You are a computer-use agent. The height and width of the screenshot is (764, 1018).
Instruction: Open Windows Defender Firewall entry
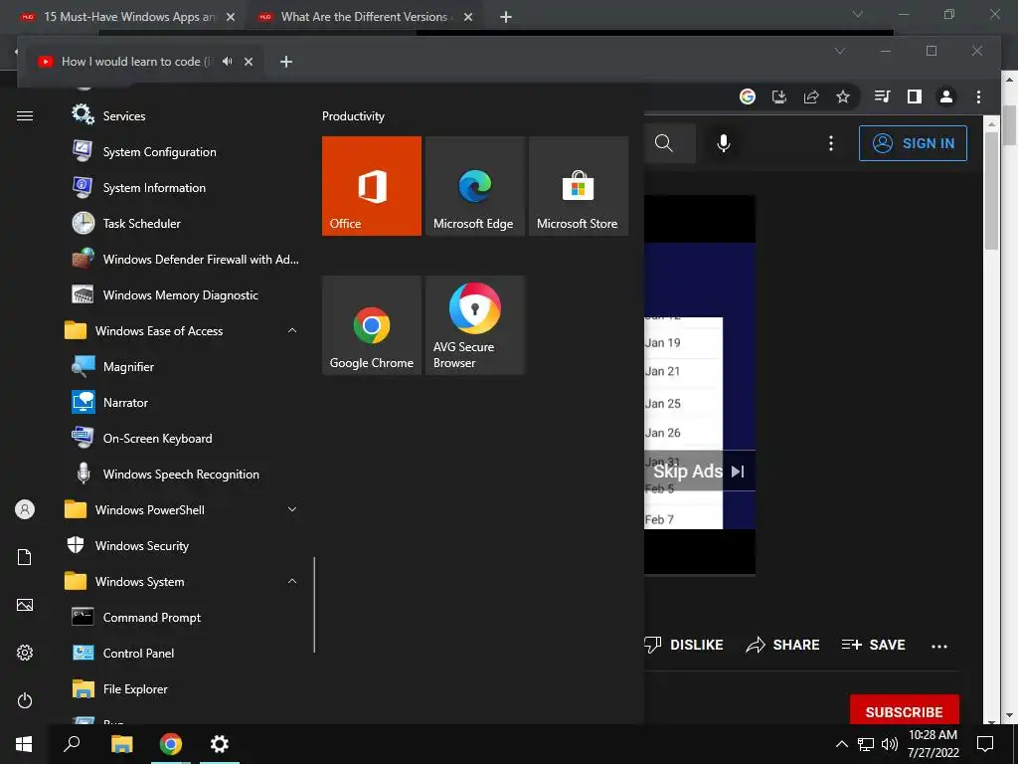click(x=185, y=259)
